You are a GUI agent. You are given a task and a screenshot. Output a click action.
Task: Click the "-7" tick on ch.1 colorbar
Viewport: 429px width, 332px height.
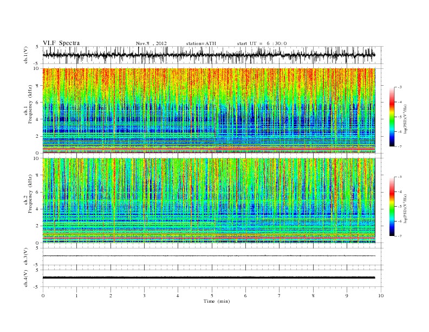coord(399,146)
